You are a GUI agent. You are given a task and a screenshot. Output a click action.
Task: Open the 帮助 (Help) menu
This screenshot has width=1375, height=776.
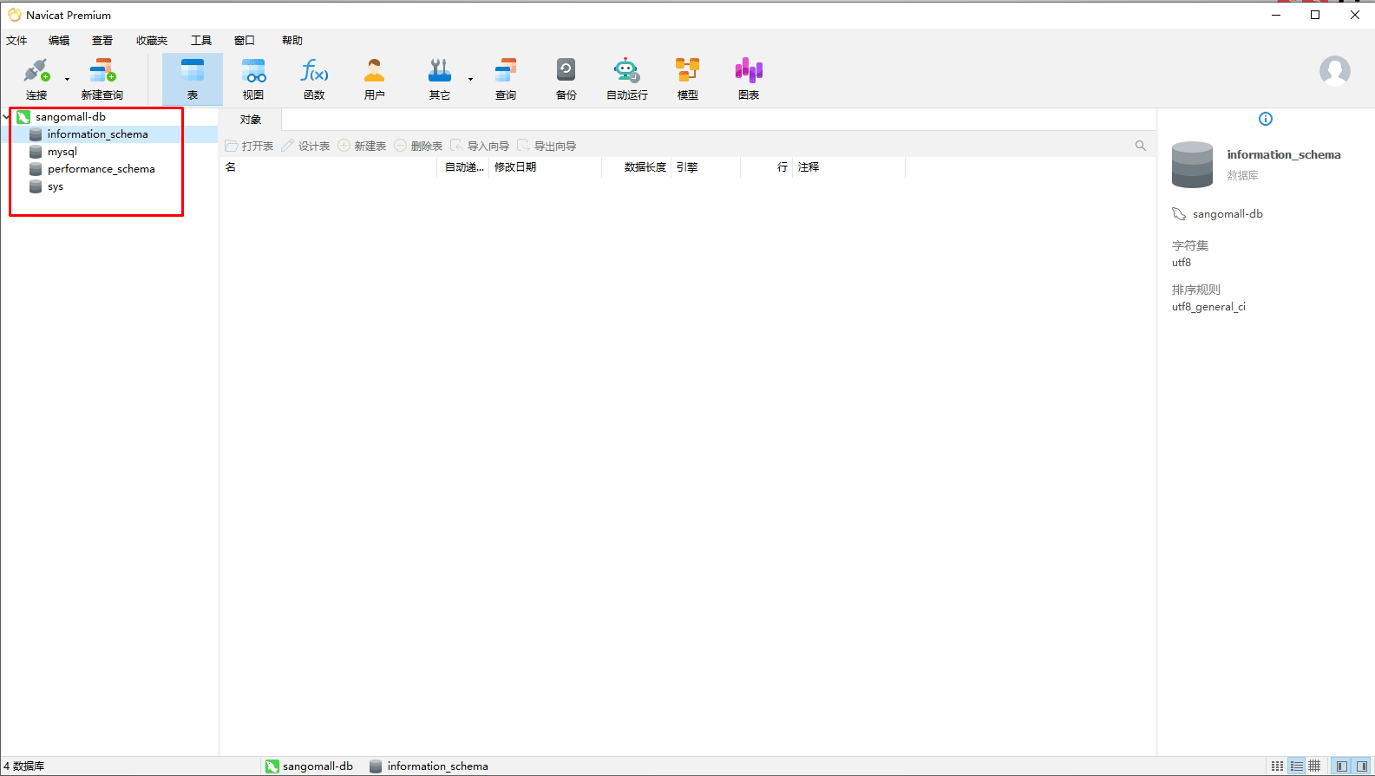[x=292, y=41]
